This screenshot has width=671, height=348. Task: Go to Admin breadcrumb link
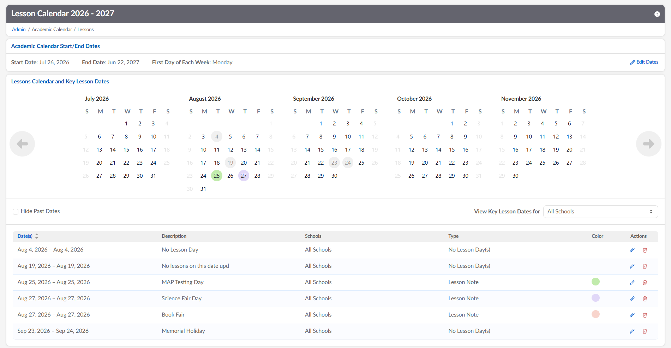19,29
